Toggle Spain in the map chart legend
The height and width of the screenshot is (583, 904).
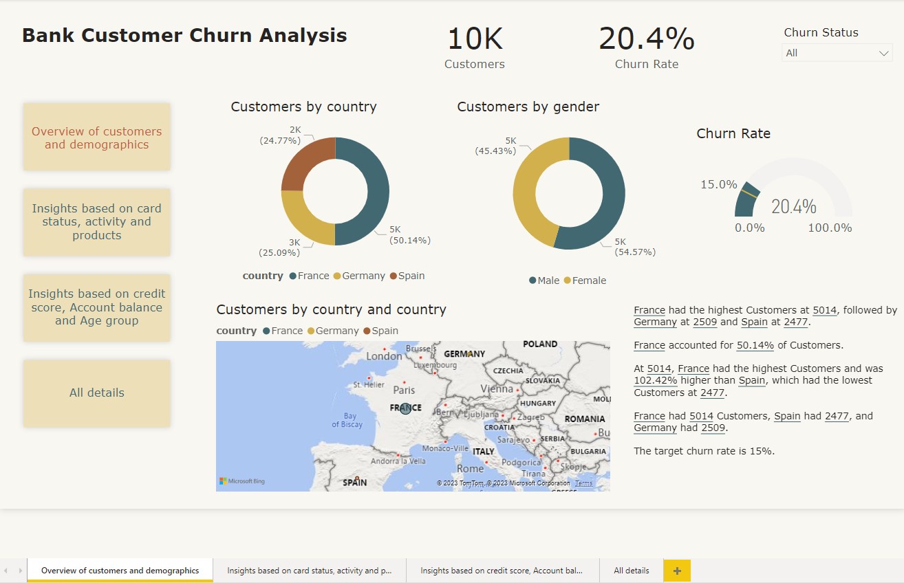383,331
